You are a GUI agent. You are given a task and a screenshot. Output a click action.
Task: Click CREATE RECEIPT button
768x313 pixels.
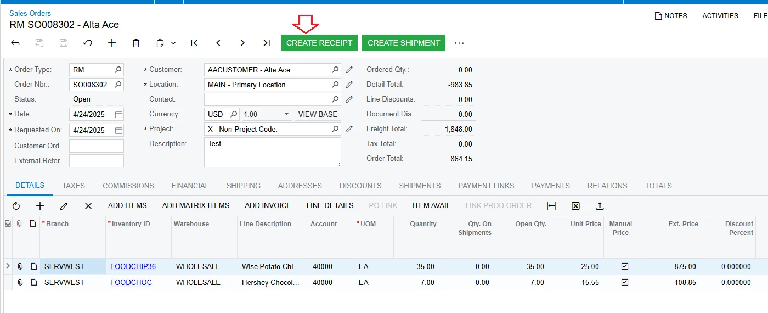[x=319, y=43]
